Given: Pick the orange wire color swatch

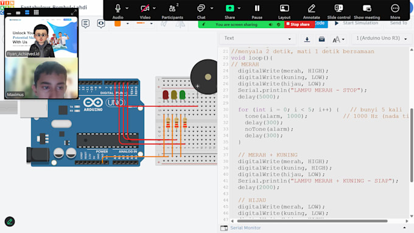Looking at the screenshot, I should [118, 24].
